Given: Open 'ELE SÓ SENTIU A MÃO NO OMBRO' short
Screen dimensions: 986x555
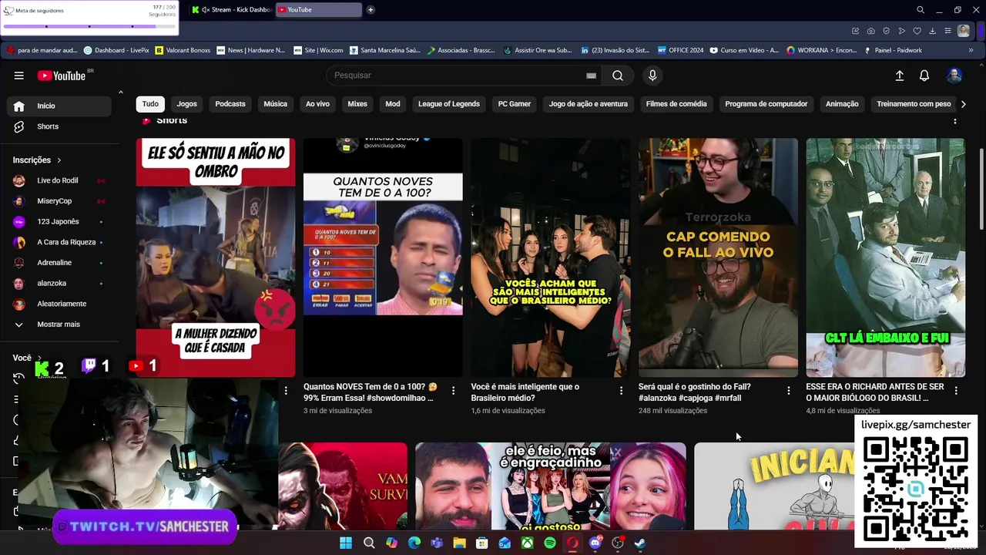Looking at the screenshot, I should pos(216,257).
